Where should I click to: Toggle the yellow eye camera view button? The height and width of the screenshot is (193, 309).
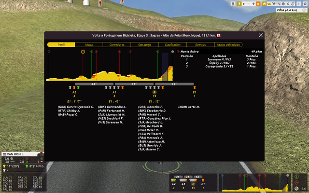(x=264, y=4)
